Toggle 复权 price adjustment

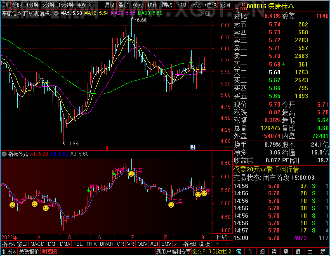[x=109, y=5]
